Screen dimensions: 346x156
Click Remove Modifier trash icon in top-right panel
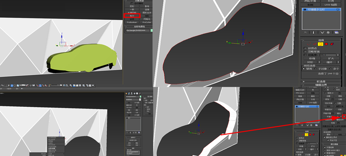[x=328, y=33]
